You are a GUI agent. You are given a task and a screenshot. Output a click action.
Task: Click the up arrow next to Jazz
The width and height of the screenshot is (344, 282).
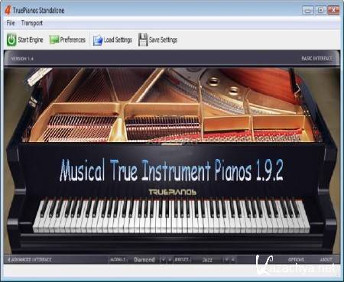pos(232,260)
